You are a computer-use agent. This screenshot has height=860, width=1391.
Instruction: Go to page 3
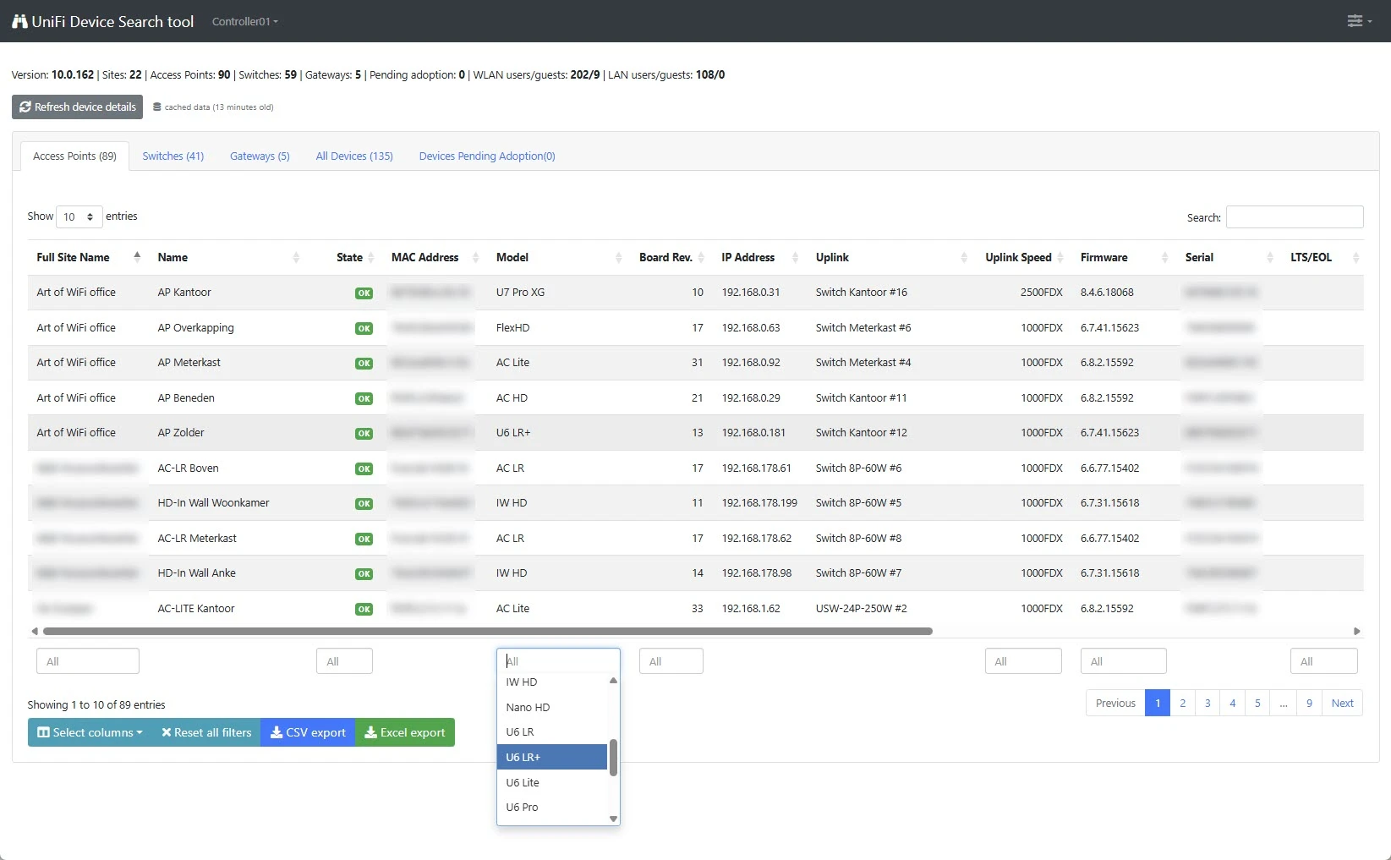pos(1208,703)
